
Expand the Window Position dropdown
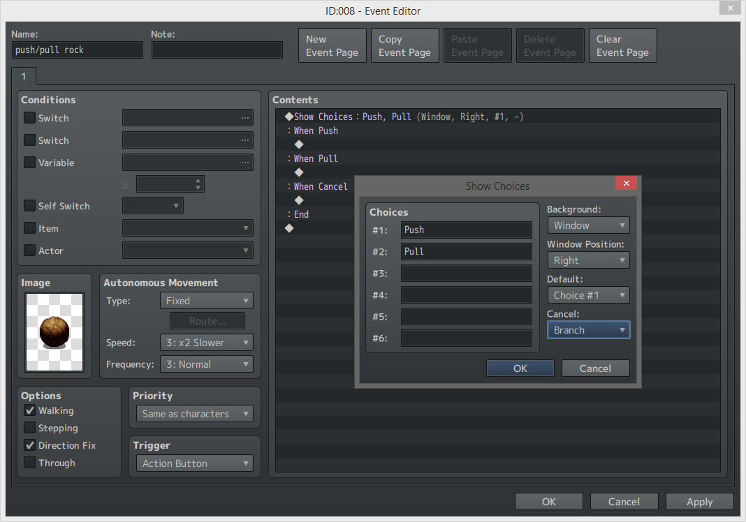click(588, 260)
